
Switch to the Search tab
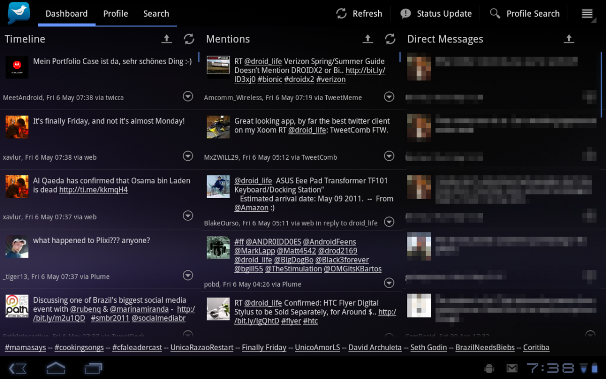[x=156, y=14]
